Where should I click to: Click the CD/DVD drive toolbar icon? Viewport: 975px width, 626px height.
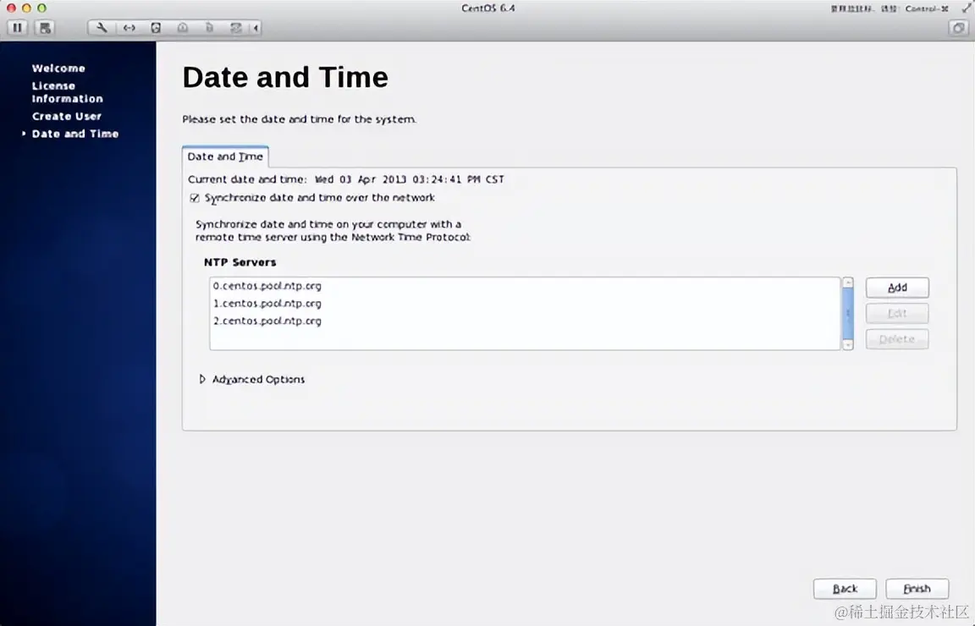tap(182, 27)
